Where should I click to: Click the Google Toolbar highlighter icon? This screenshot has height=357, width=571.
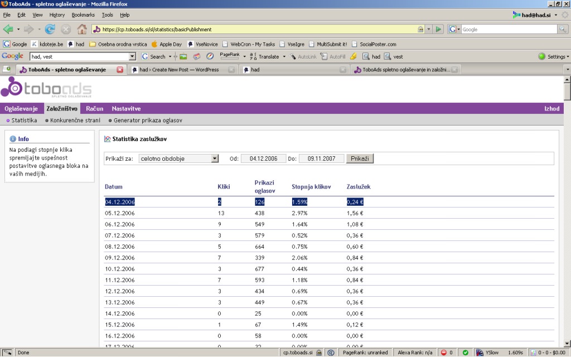click(353, 56)
